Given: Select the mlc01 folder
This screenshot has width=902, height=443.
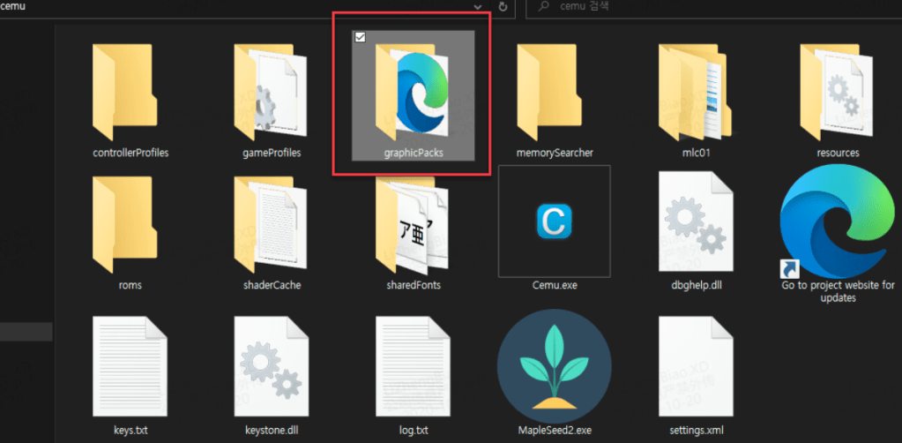Looking at the screenshot, I should 695,93.
